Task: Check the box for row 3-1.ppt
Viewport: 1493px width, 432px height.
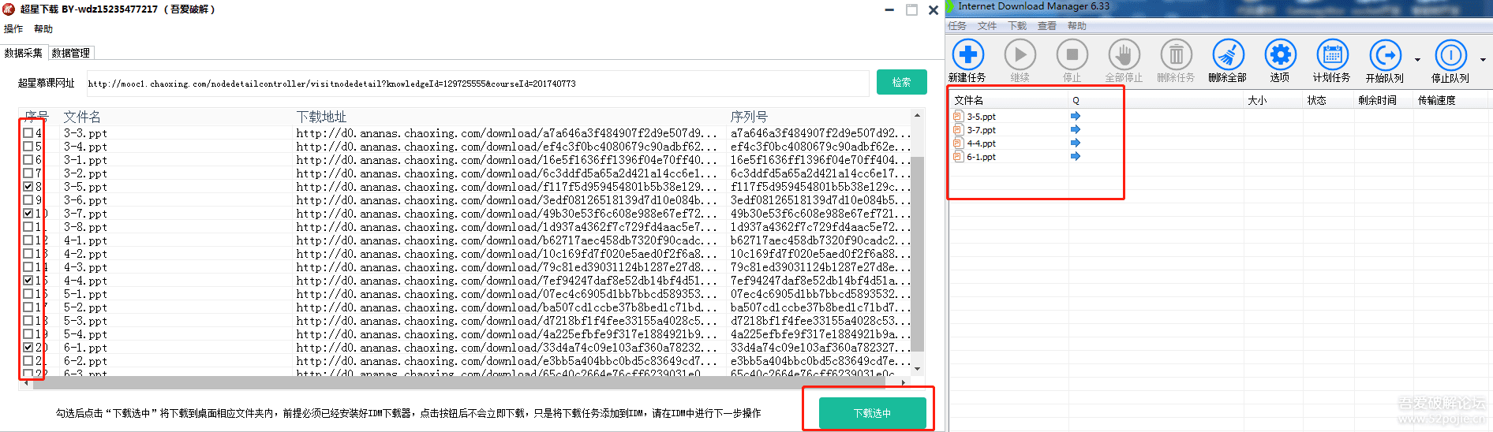Action: tap(28, 160)
